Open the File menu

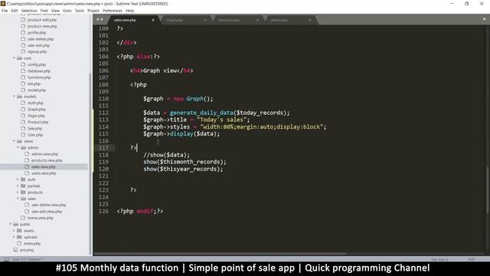5,11
